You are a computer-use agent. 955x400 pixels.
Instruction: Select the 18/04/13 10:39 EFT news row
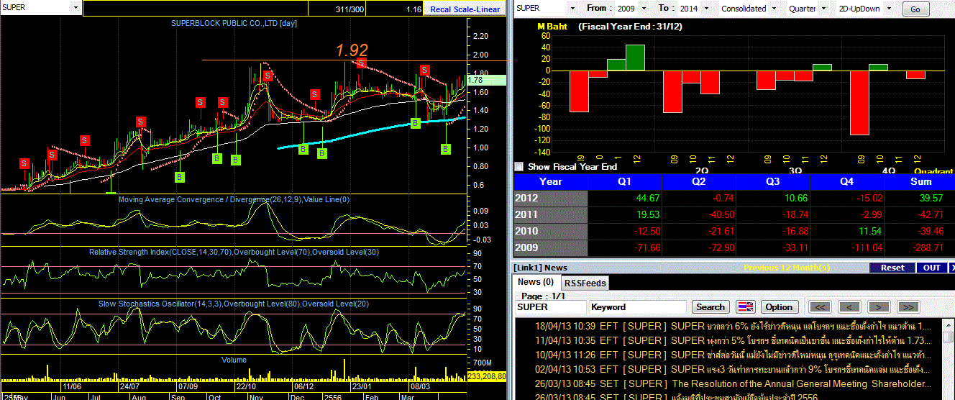coord(728,327)
